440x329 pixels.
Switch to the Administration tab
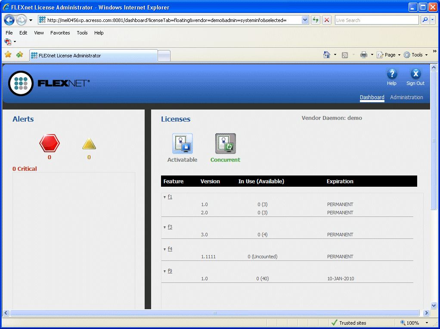pos(406,97)
